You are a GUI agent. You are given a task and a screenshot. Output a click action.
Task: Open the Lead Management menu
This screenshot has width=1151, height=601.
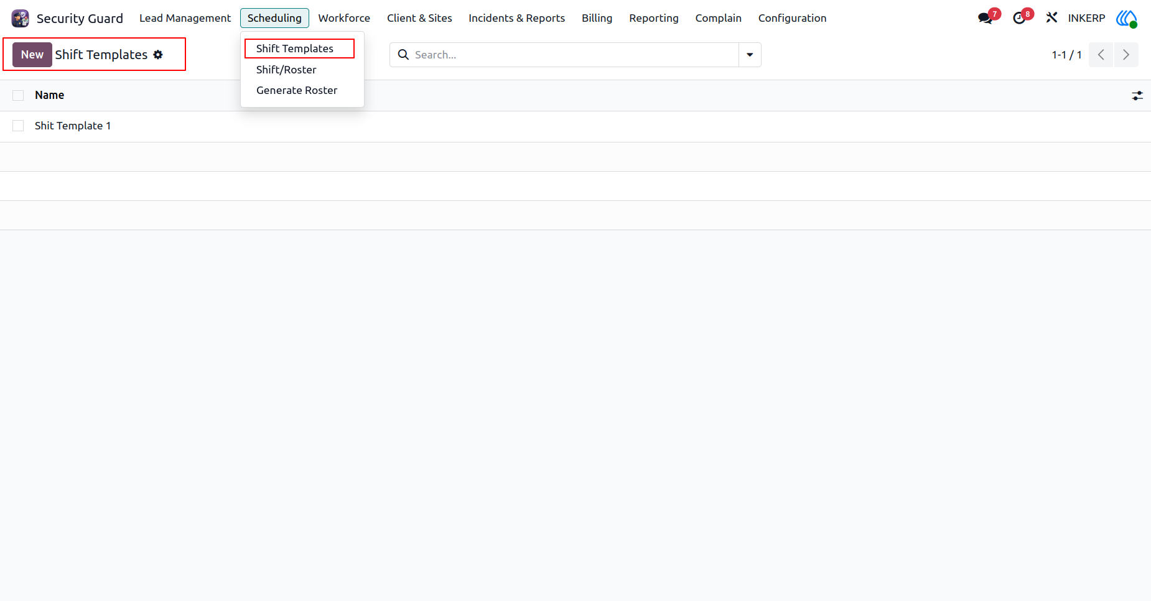[x=185, y=18]
